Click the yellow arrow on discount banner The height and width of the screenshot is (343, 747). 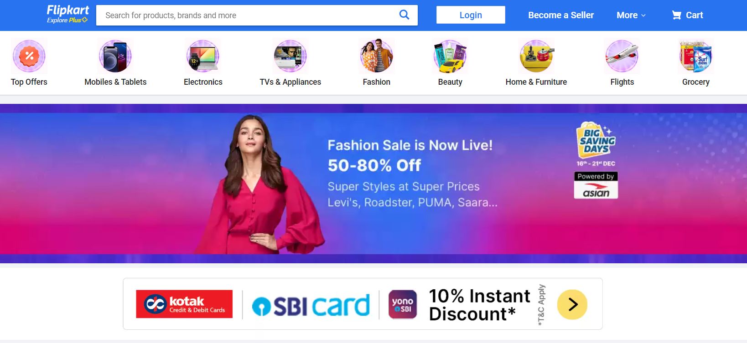click(572, 304)
